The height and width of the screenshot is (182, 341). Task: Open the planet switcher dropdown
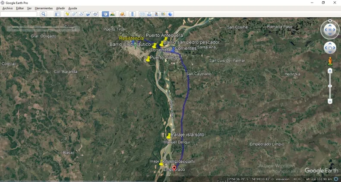click(123, 14)
